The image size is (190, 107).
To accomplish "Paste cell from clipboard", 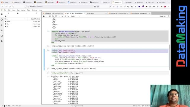I will point(56,16).
